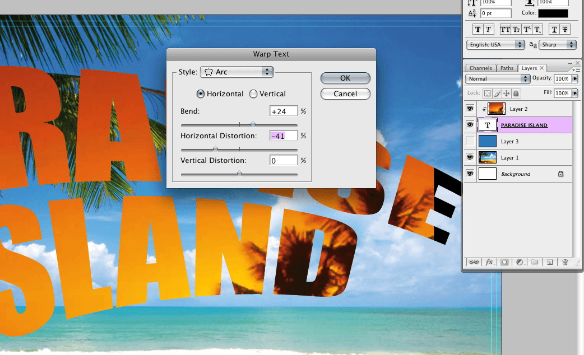Select the Horizontal radio button
Screen dimensions: 584x355
click(201, 94)
